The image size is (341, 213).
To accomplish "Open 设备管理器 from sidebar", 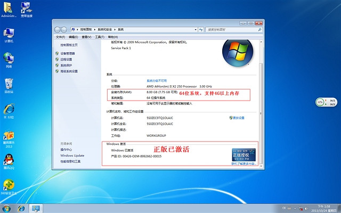I will (x=68, y=53).
